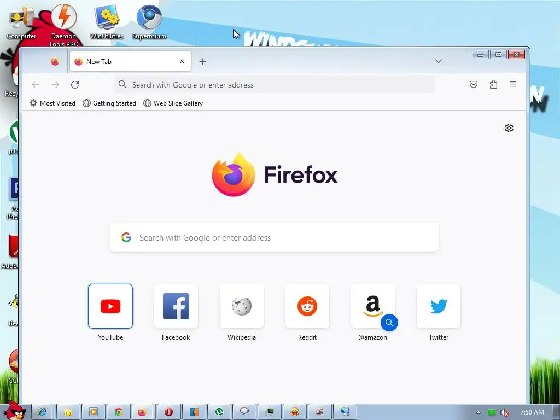Open the Yahoo Messenger smiley taskbar icon
This screenshot has height=420, width=560.
295,412
